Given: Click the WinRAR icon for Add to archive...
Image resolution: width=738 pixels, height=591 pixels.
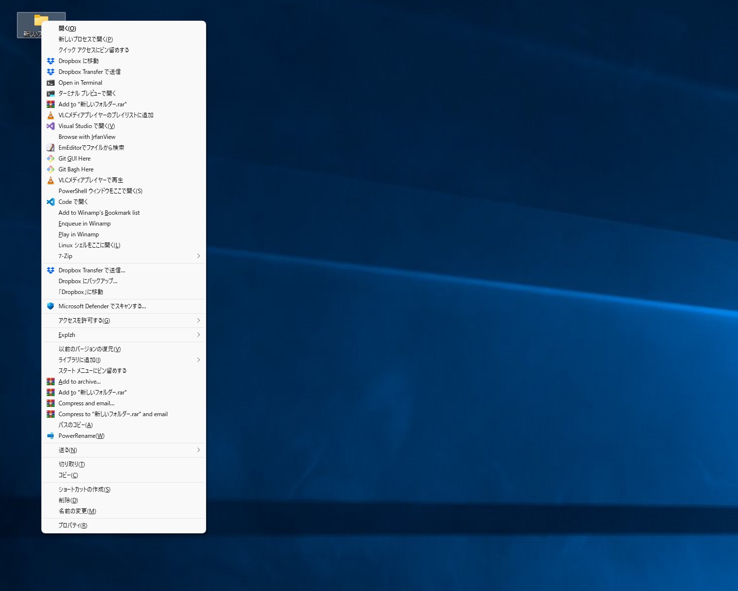Looking at the screenshot, I should 51,382.
